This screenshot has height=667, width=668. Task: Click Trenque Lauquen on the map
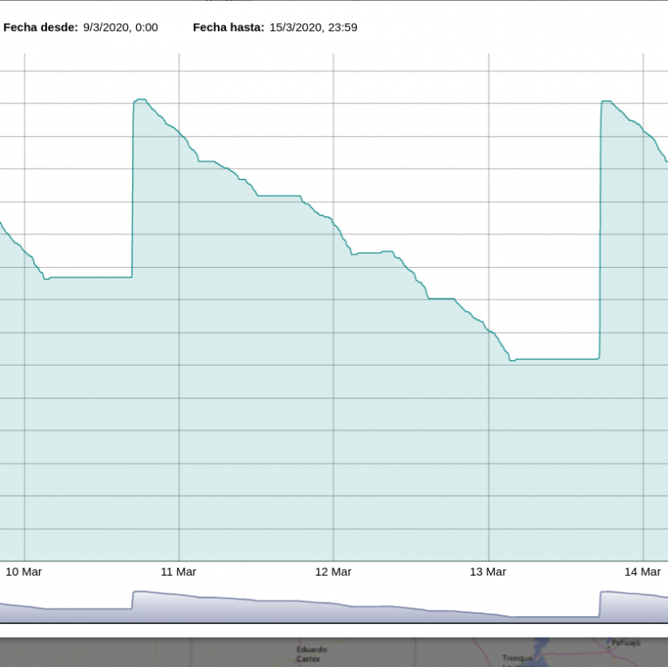[518, 659]
